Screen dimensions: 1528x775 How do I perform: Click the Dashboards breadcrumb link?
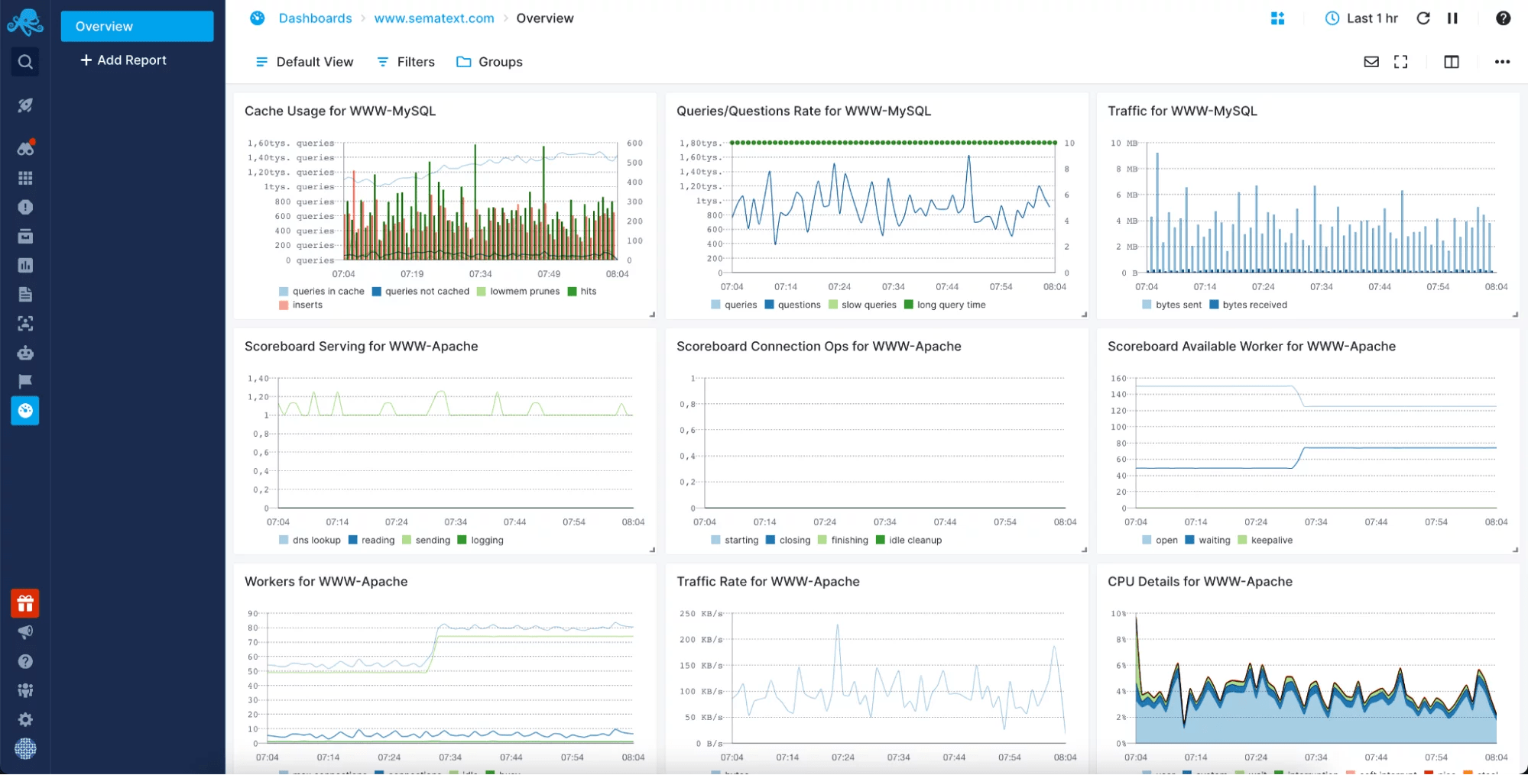pyautogui.click(x=315, y=18)
